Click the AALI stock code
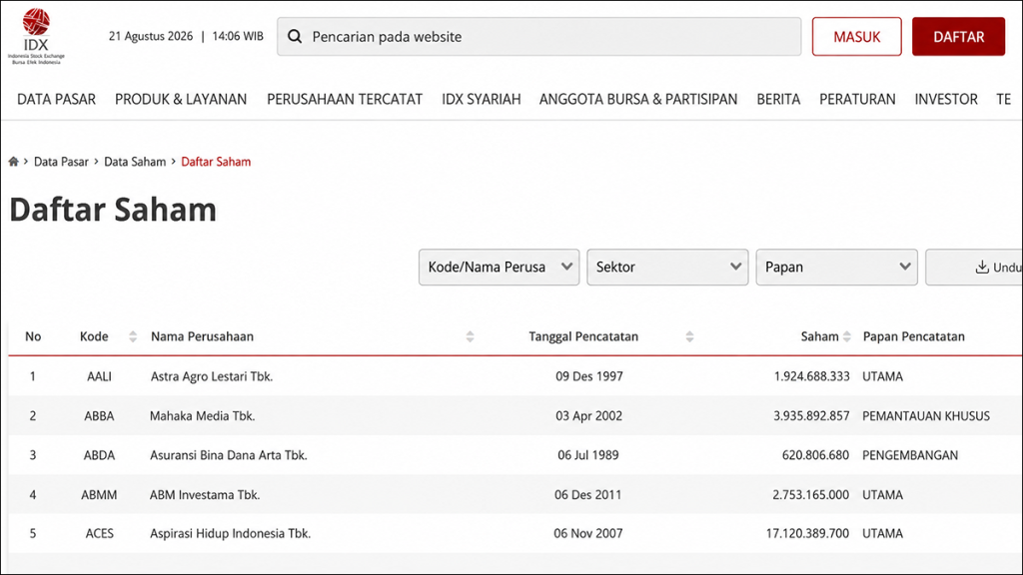 click(x=99, y=376)
